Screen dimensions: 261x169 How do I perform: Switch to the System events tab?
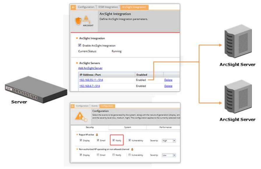(x=127, y=127)
